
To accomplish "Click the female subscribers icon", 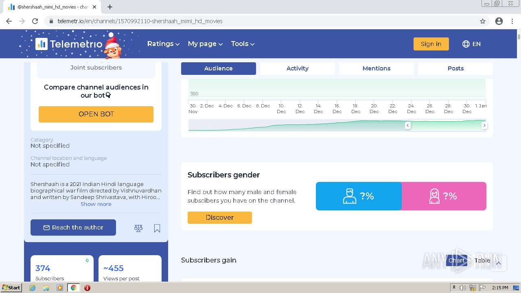I will click(435, 196).
